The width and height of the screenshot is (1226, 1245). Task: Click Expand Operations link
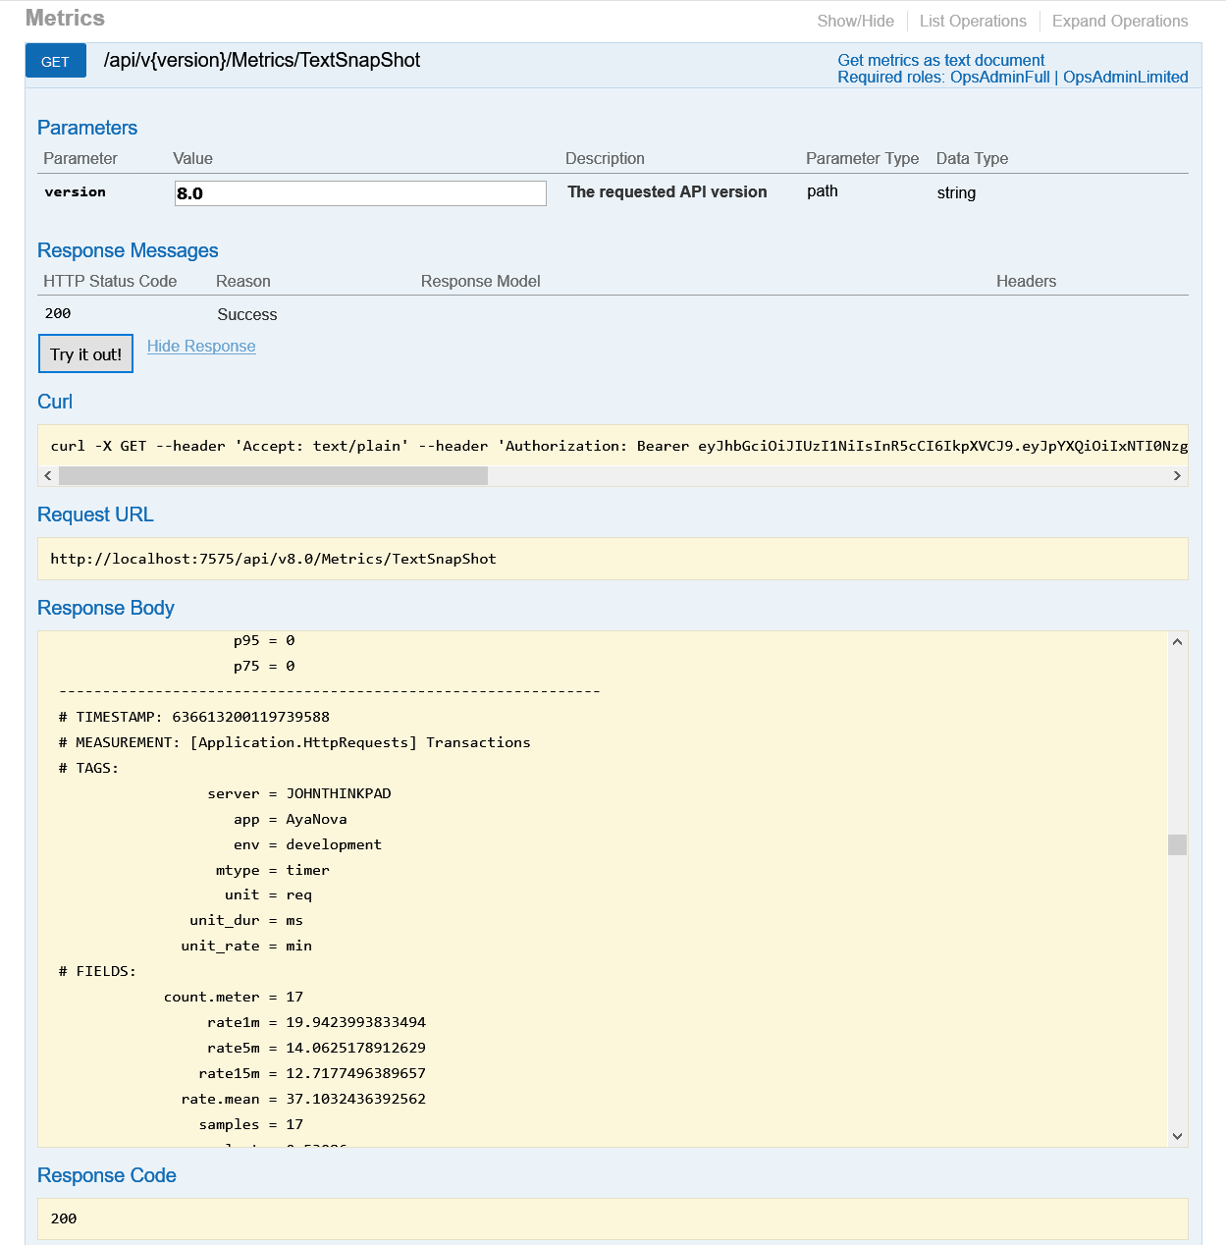click(1120, 21)
